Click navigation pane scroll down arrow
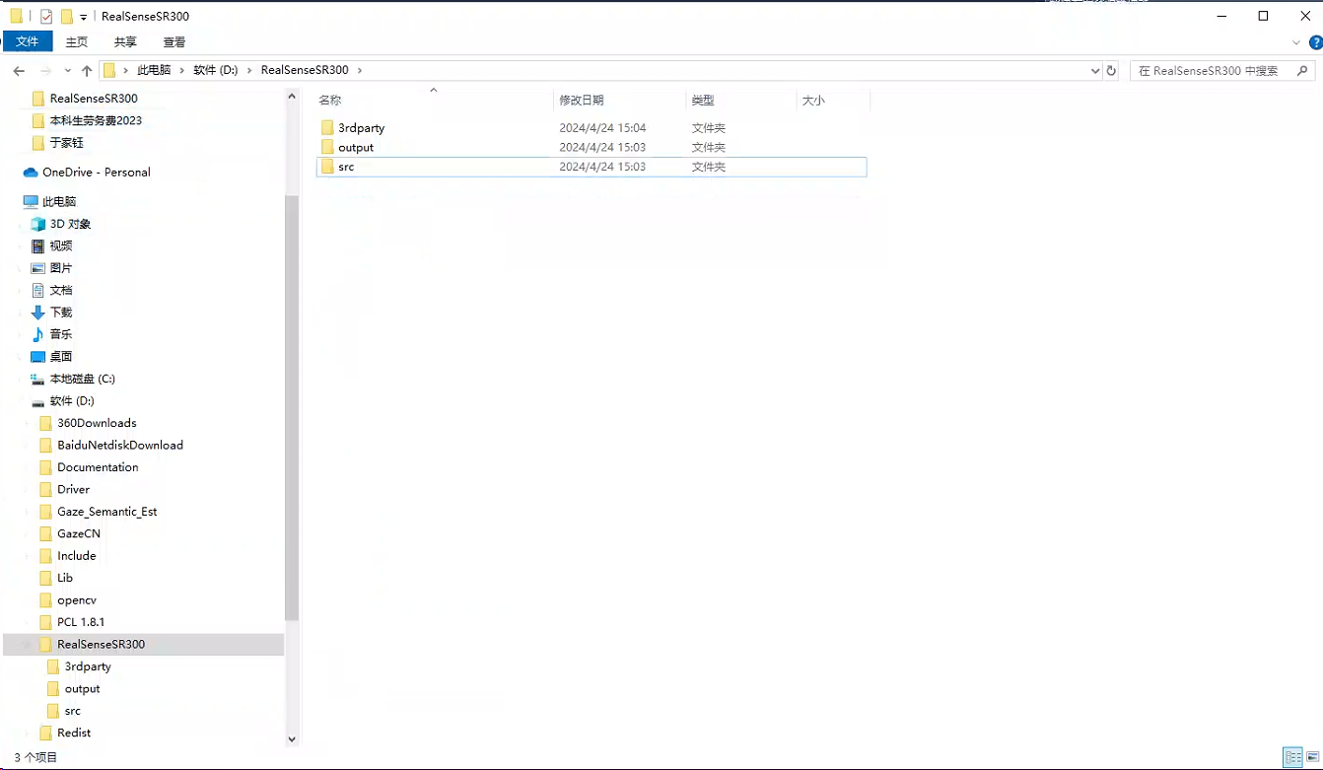Viewport: 1323px width, 770px height. pos(292,738)
